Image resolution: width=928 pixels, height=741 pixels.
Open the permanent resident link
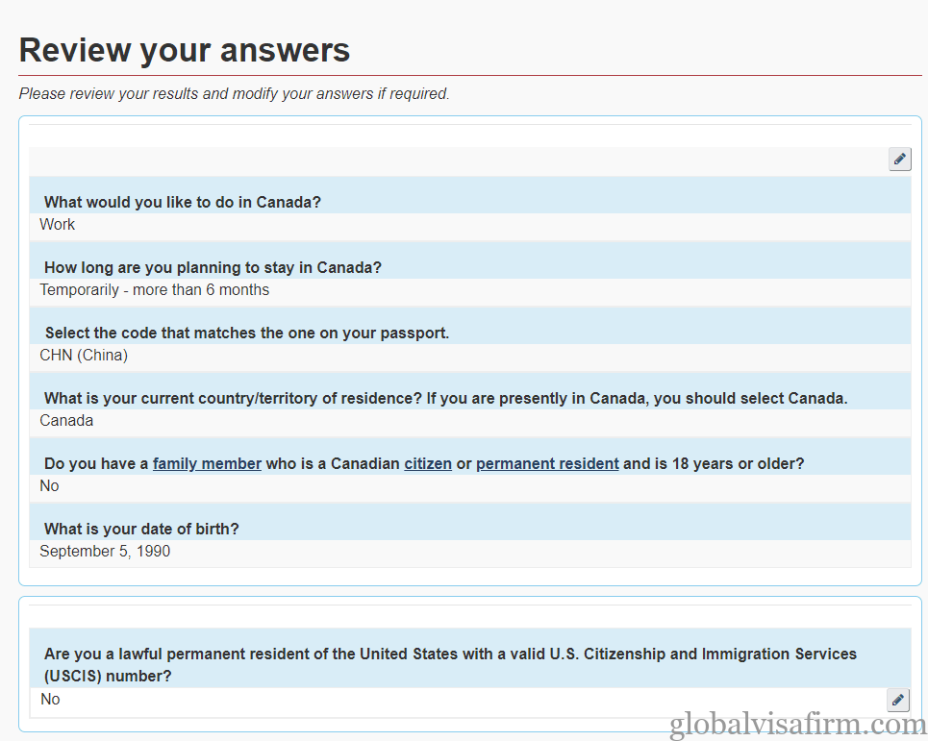(547, 463)
